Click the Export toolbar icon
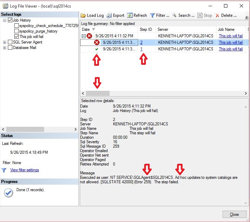 point(109,15)
